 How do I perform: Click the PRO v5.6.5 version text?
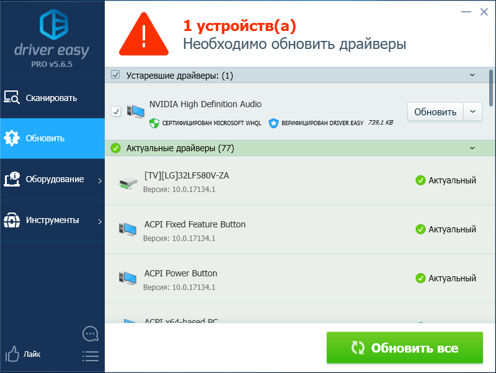(x=51, y=64)
